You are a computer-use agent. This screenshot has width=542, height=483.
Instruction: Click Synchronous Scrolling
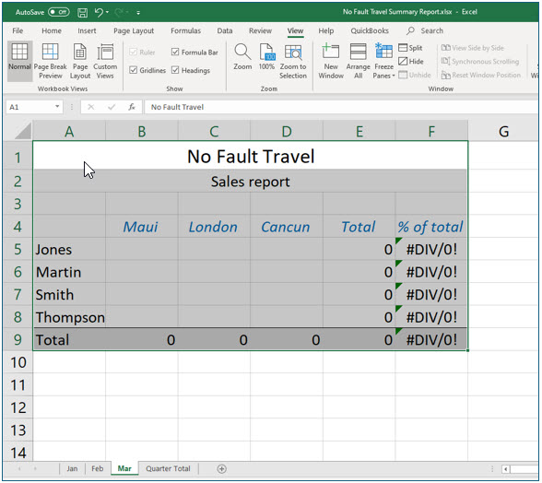click(x=480, y=61)
